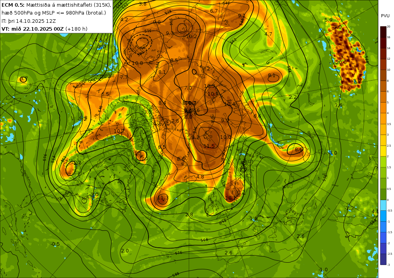Click the map value "11.5"
This screenshot has height=278, width=394.
coord(209,146)
